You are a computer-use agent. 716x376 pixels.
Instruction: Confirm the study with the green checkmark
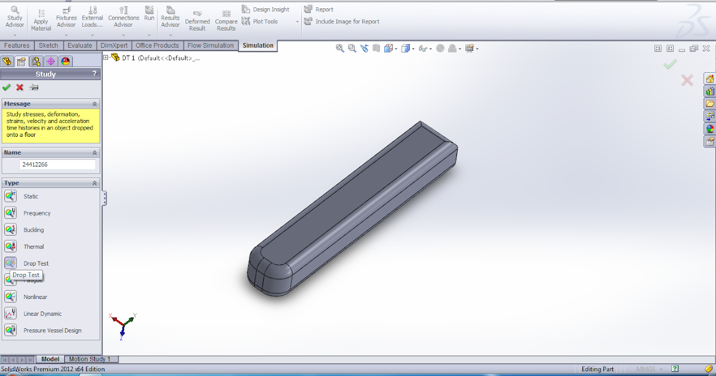coord(6,87)
